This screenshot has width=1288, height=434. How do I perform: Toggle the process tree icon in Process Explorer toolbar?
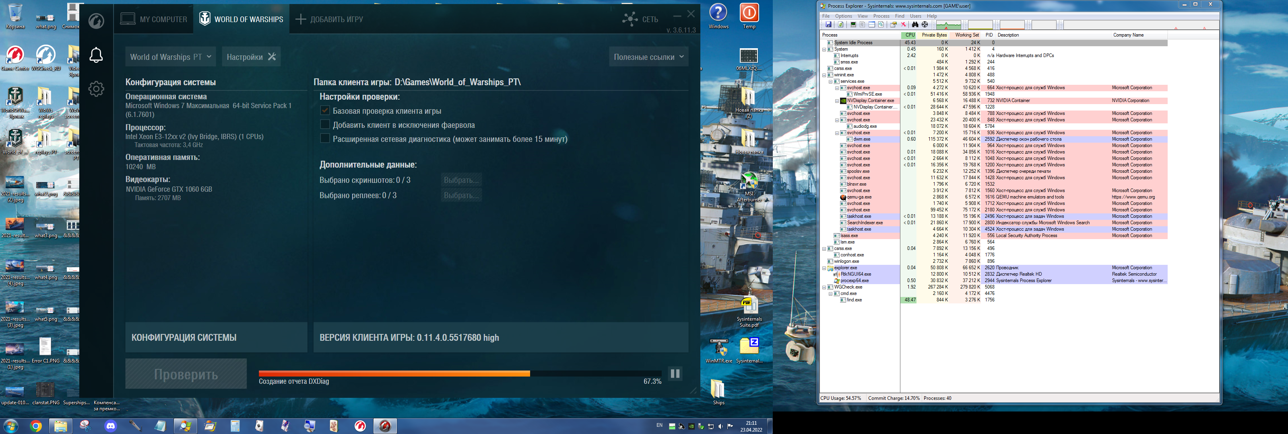(x=863, y=25)
